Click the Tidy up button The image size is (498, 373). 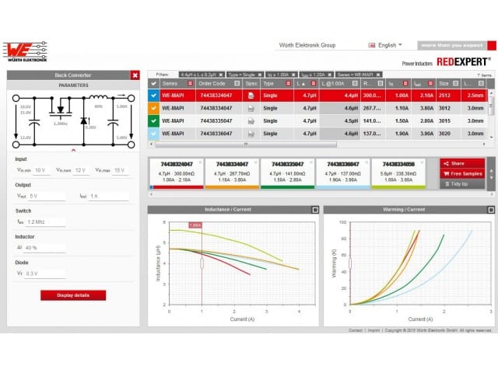[462, 184]
